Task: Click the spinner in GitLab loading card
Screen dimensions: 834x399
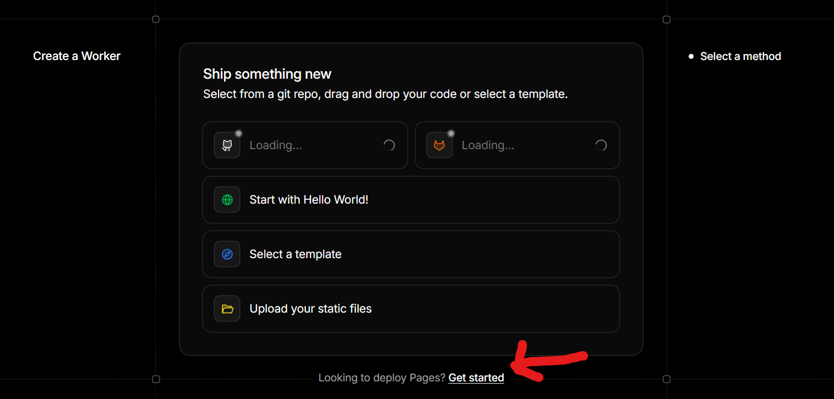Action: click(601, 145)
